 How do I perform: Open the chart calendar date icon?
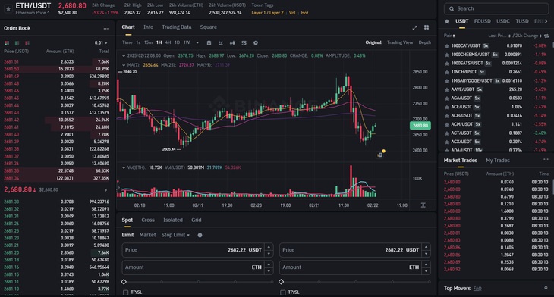[209, 42]
